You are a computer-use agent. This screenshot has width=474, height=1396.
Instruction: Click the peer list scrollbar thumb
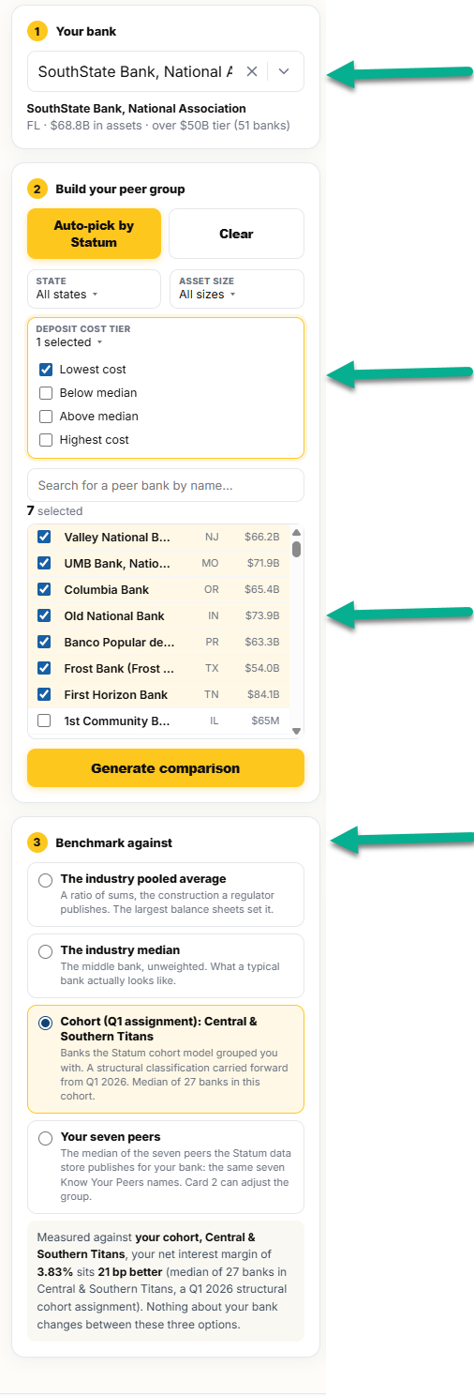point(297,549)
